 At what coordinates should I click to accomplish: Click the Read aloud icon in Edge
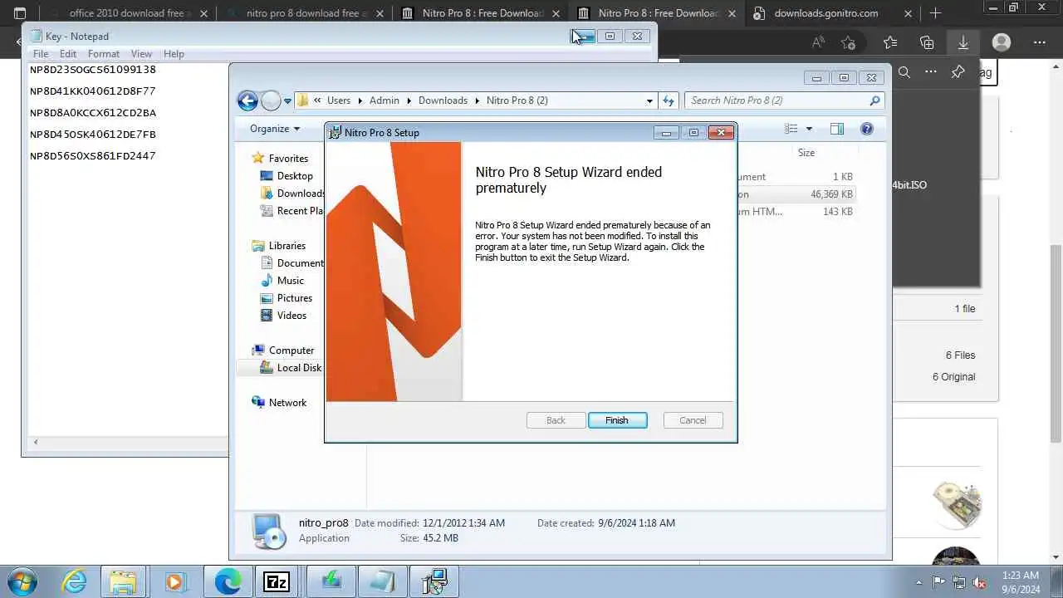(x=818, y=42)
